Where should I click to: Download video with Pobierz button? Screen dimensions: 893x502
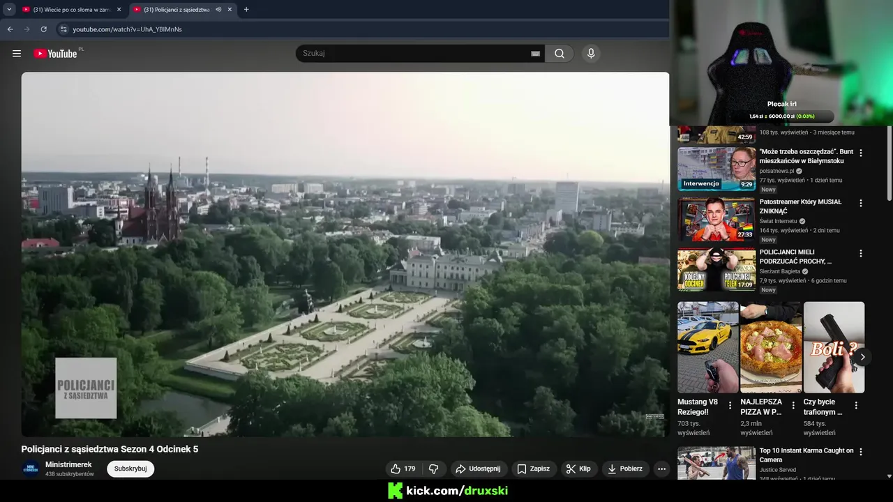(x=626, y=469)
